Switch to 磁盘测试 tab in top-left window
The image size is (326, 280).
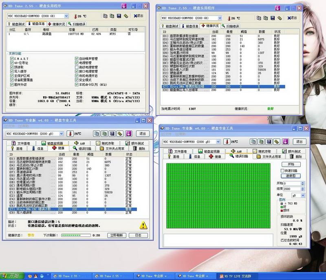[16, 24]
